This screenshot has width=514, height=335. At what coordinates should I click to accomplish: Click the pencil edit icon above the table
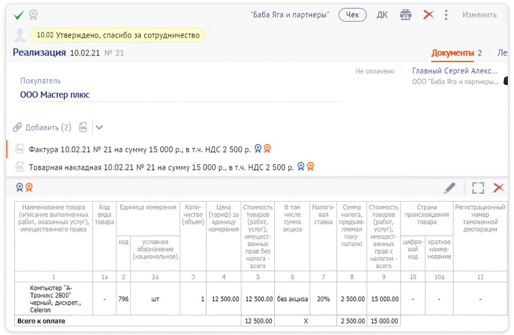450,188
